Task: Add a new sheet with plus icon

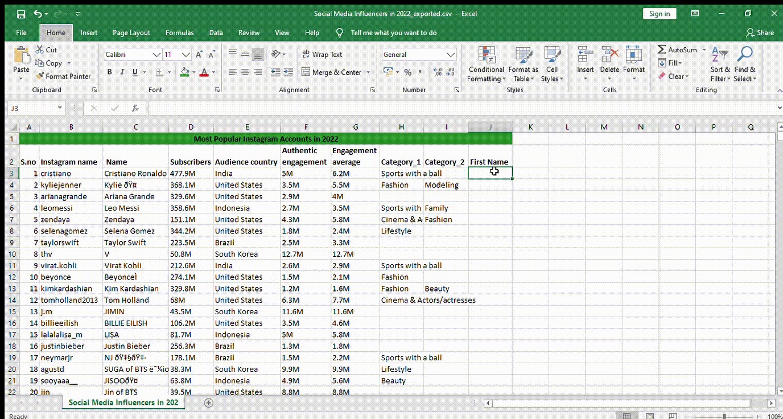Action: click(x=209, y=402)
